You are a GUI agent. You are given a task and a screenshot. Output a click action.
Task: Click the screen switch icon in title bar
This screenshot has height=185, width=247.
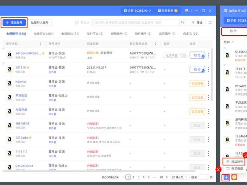[x=187, y=11]
